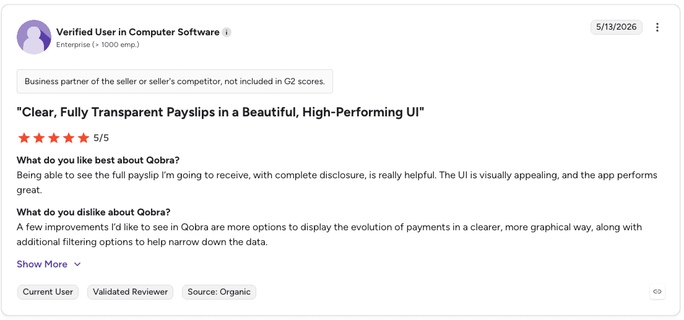
Task: Open the three-dot review options menu
Action: [x=657, y=27]
